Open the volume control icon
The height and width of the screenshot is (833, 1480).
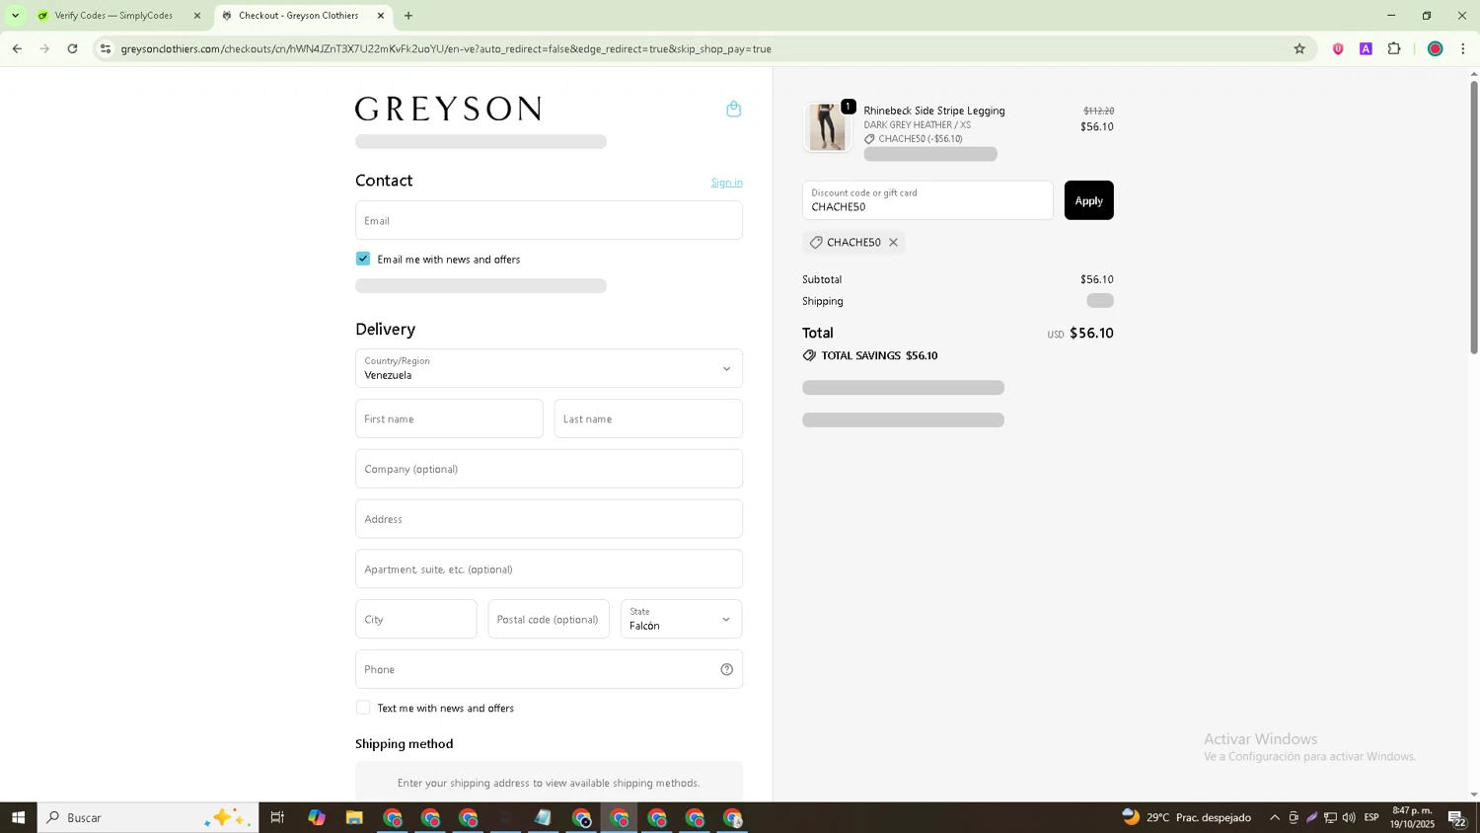(x=1349, y=817)
